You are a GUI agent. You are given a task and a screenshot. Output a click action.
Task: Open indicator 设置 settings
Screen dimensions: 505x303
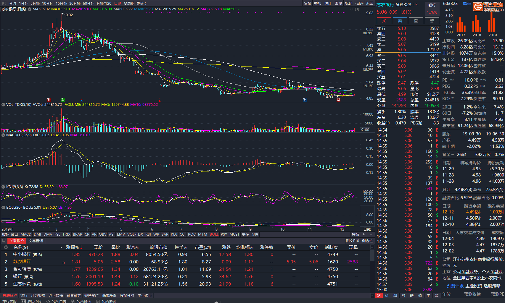point(255,234)
